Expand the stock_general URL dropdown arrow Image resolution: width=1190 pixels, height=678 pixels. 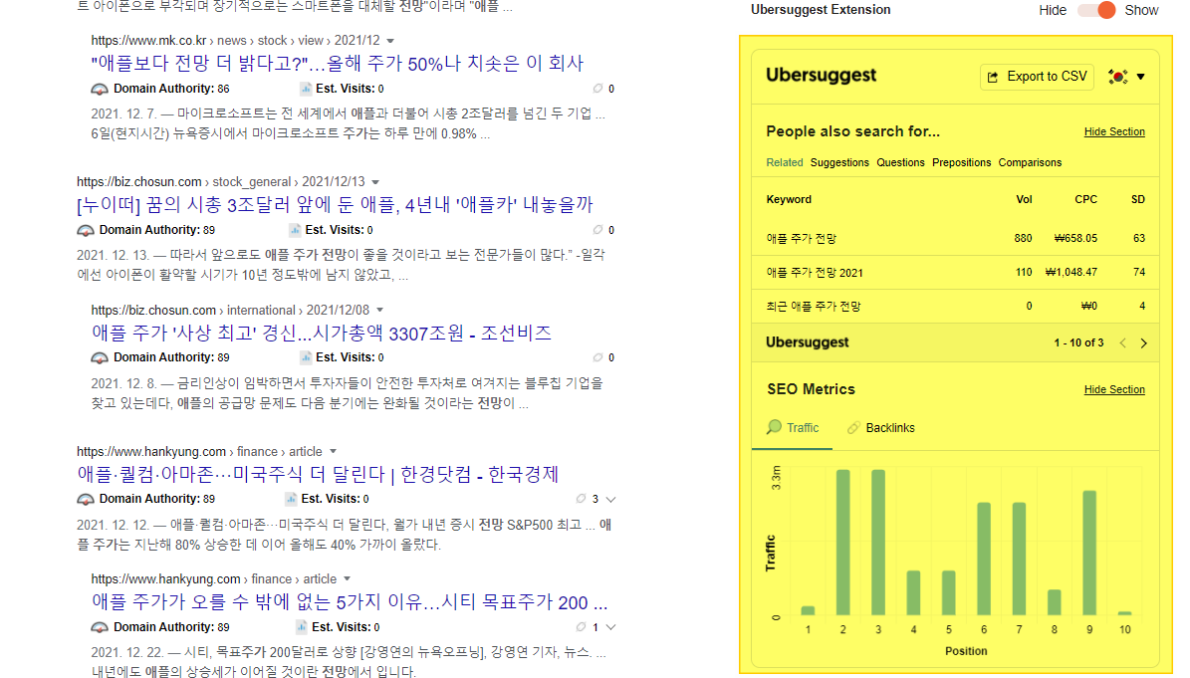click(374, 182)
